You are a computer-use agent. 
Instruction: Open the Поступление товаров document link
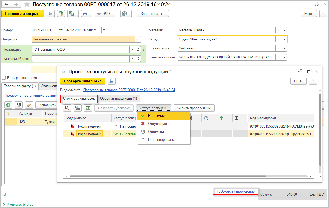coord(129,90)
